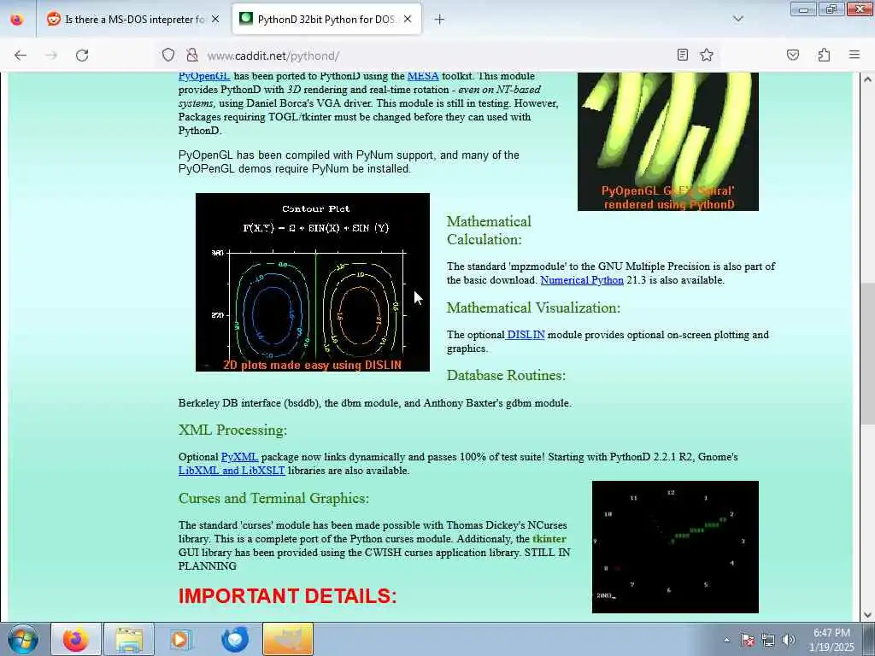This screenshot has width=875, height=656.
Task: Click Firefox icon in the taskbar
Action: click(x=76, y=639)
